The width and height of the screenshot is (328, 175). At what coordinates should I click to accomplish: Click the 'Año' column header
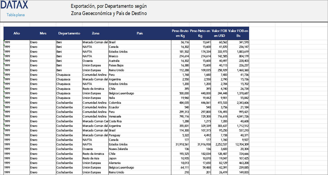[x=17, y=33]
